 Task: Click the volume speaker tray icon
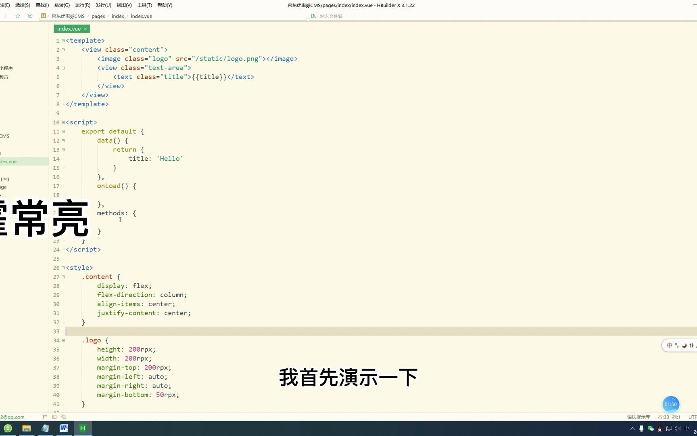pyautogui.click(x=677, y=428)
